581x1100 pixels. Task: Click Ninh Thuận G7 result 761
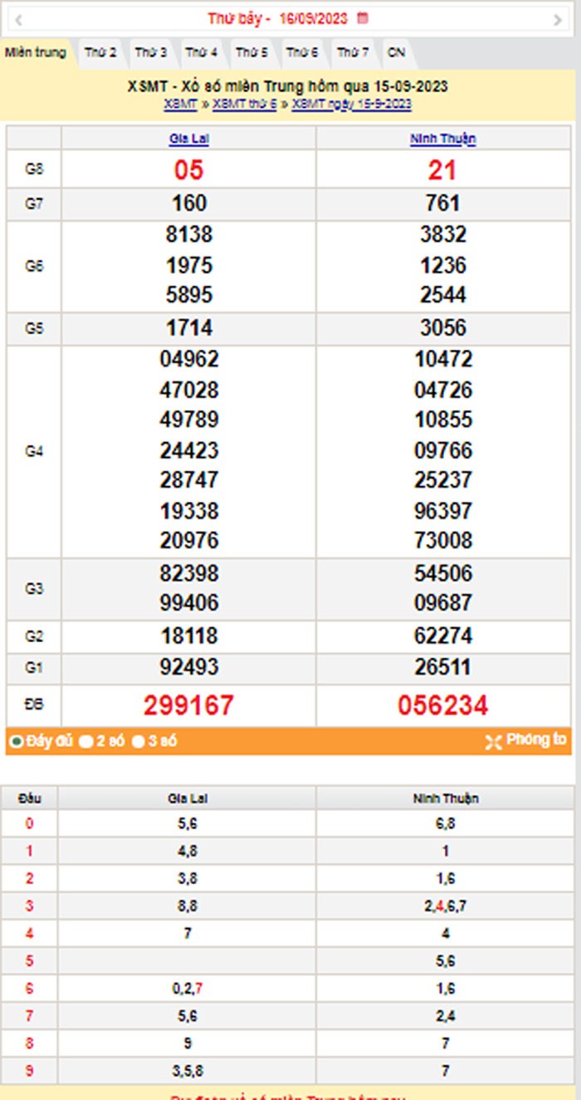pos(443,204)
